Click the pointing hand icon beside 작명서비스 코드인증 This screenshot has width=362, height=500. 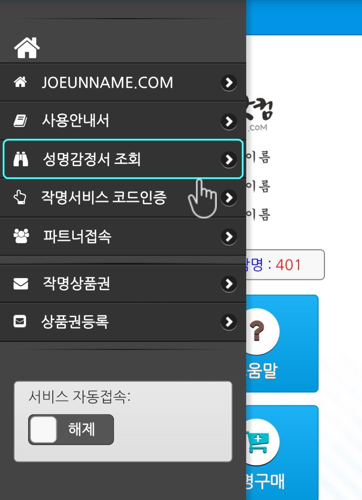coord(20,197)
